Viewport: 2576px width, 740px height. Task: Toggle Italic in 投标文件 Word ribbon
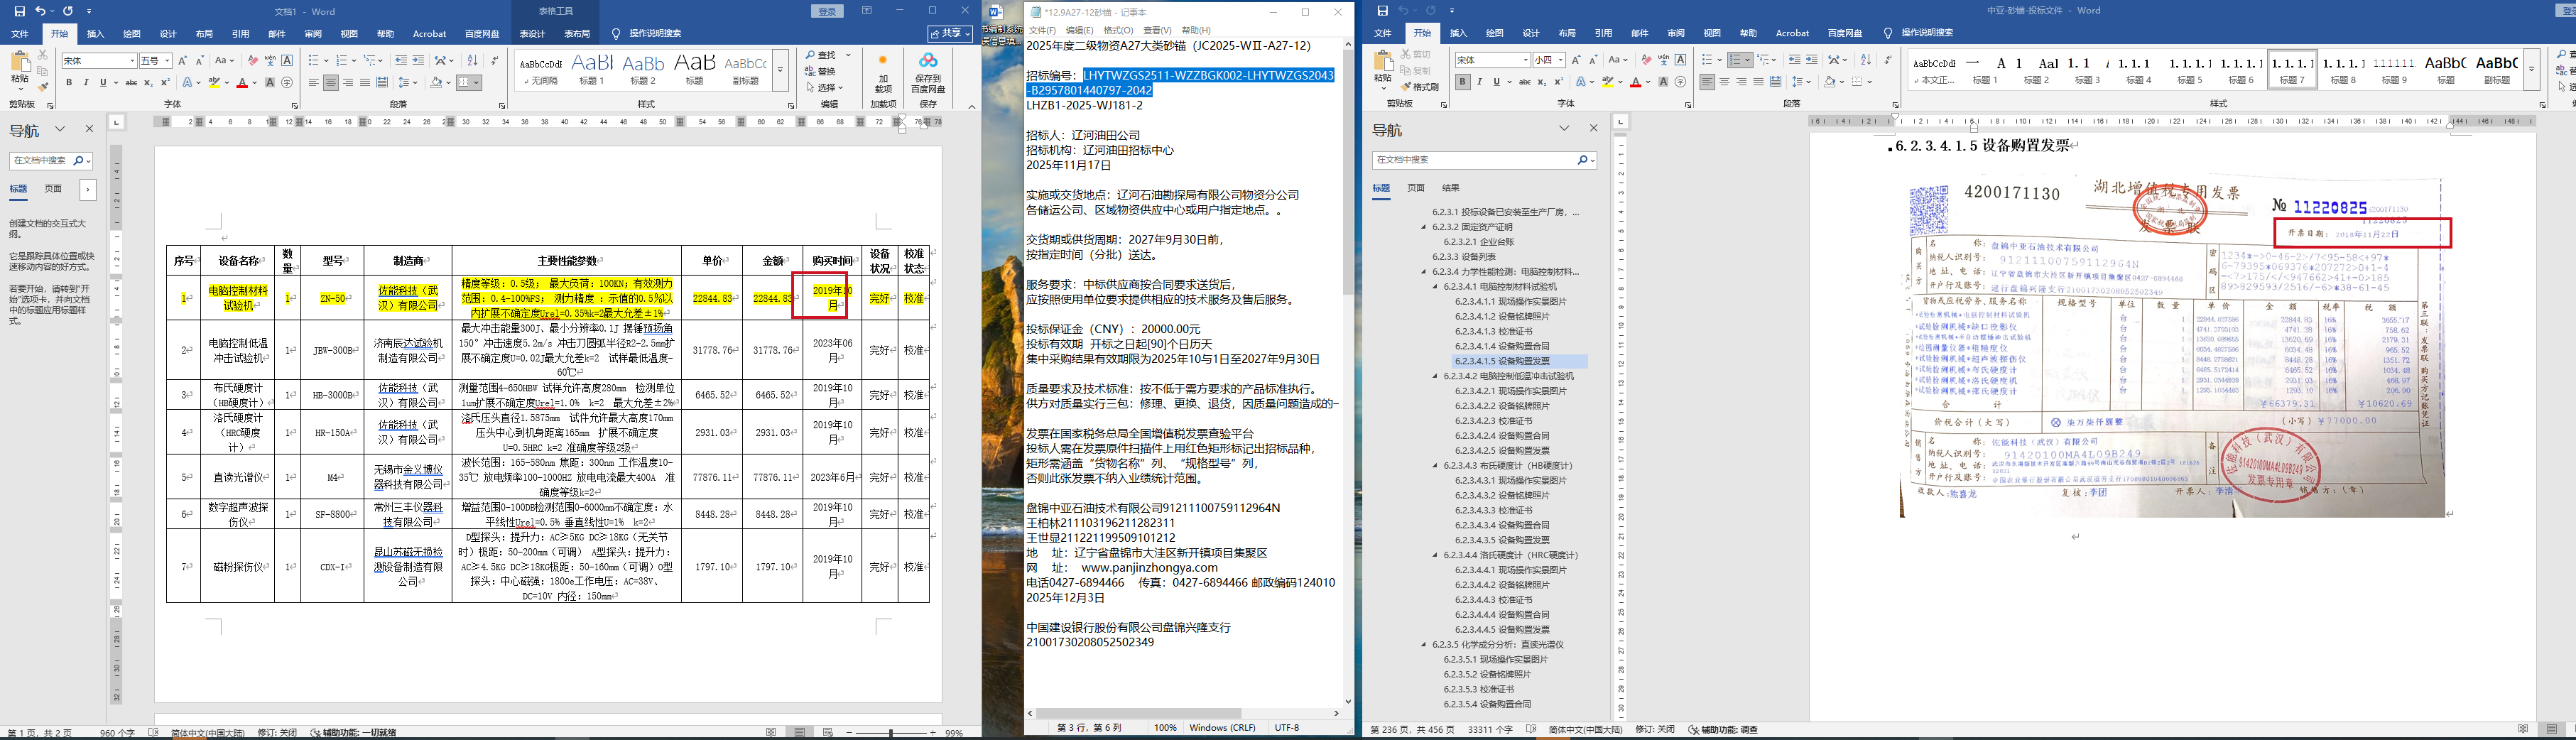1480,82
